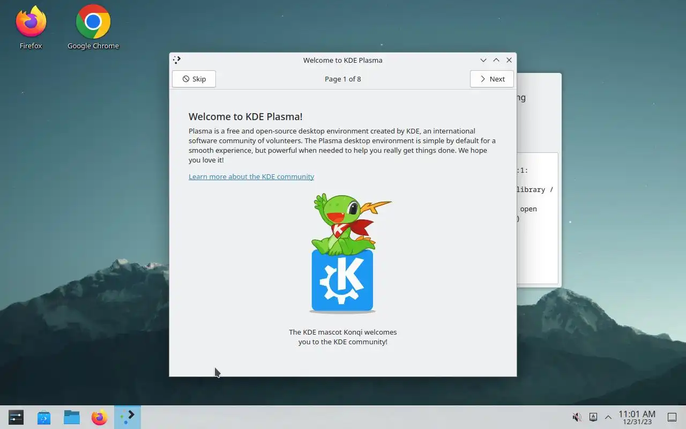Click the muted volume tray icon
This screenshot has height=429, width=686.
click(577, 417)
